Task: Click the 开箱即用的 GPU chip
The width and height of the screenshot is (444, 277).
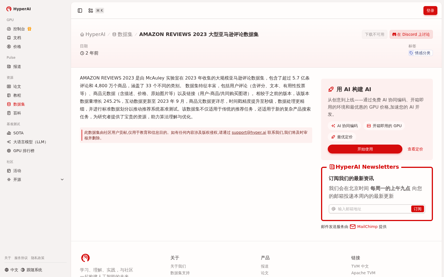Action: coord(384,126)
